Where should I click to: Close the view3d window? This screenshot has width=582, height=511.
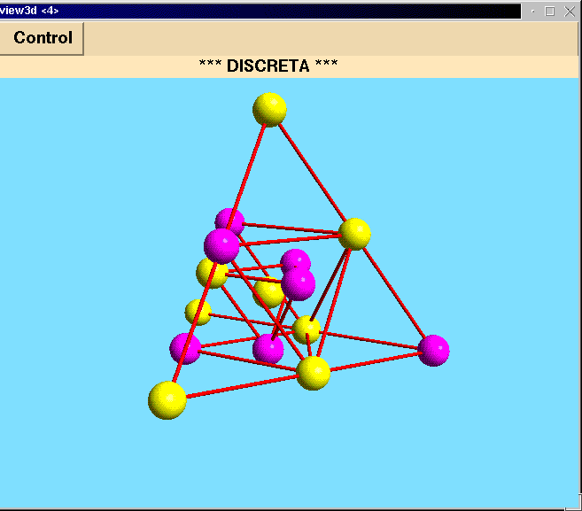tap(569, 12)
